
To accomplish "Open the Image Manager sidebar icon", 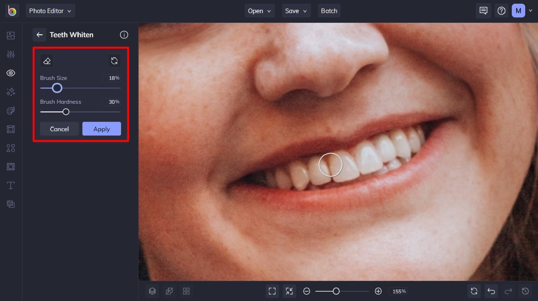I will [x=11, y=35].
